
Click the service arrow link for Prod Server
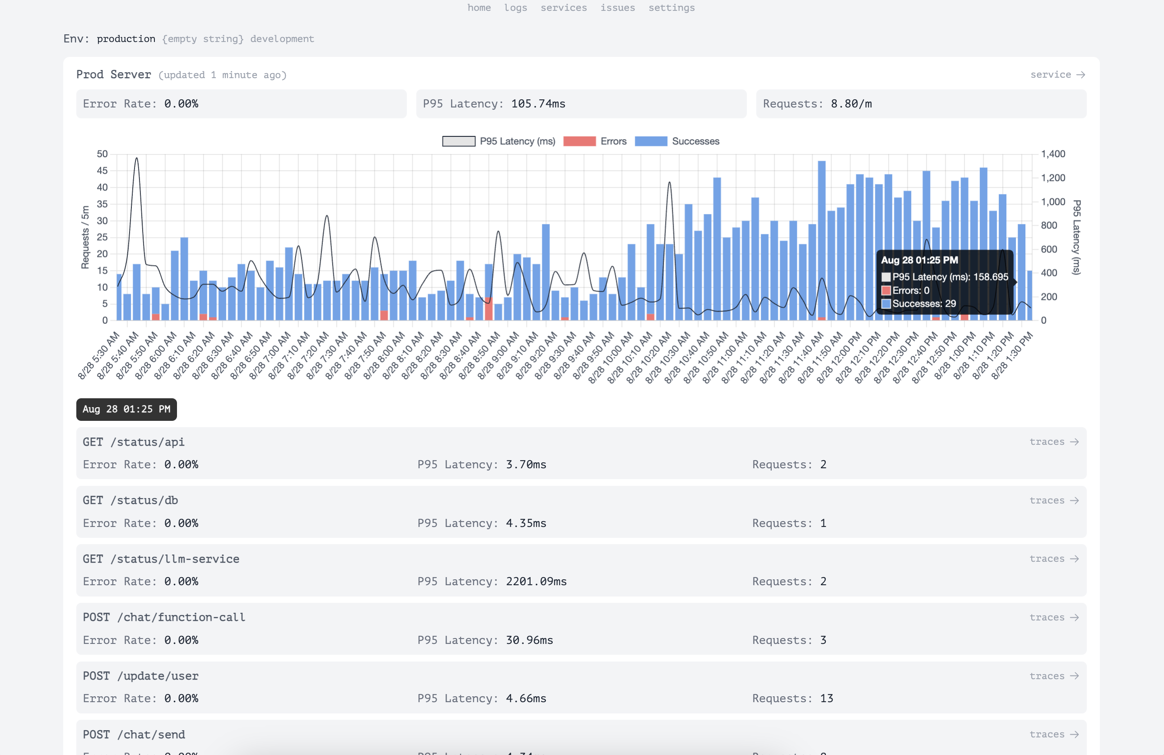coord(1057,75)
